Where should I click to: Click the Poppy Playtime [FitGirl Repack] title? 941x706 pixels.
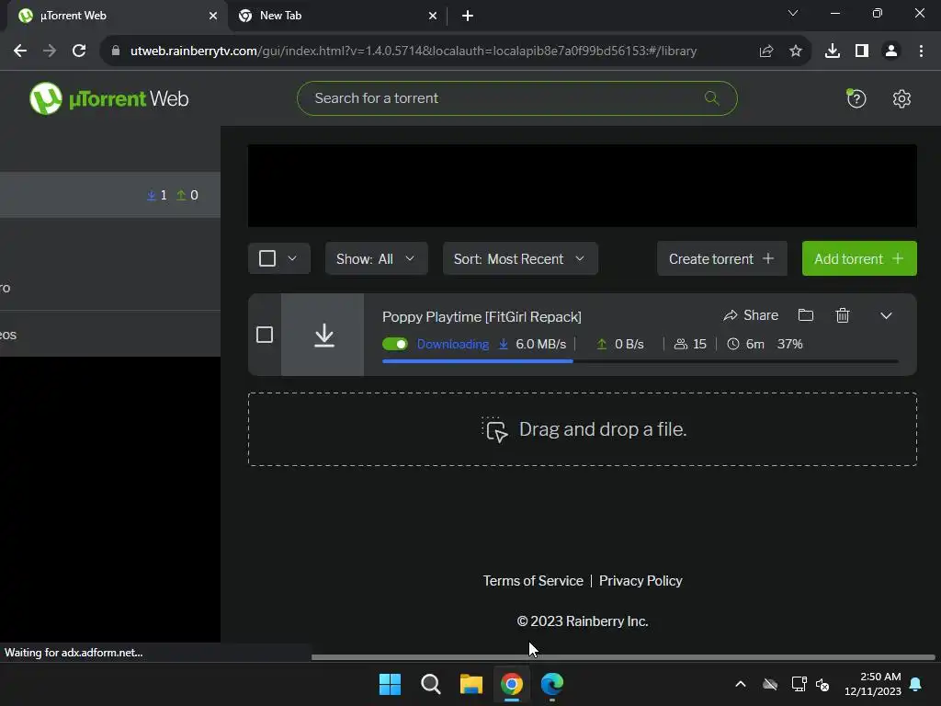coord(482,316)
